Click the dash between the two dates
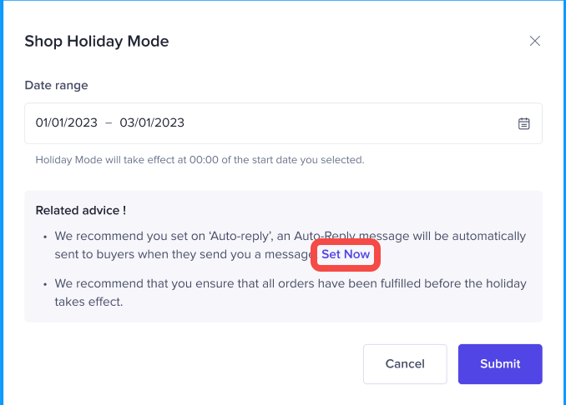 [107, 123]
